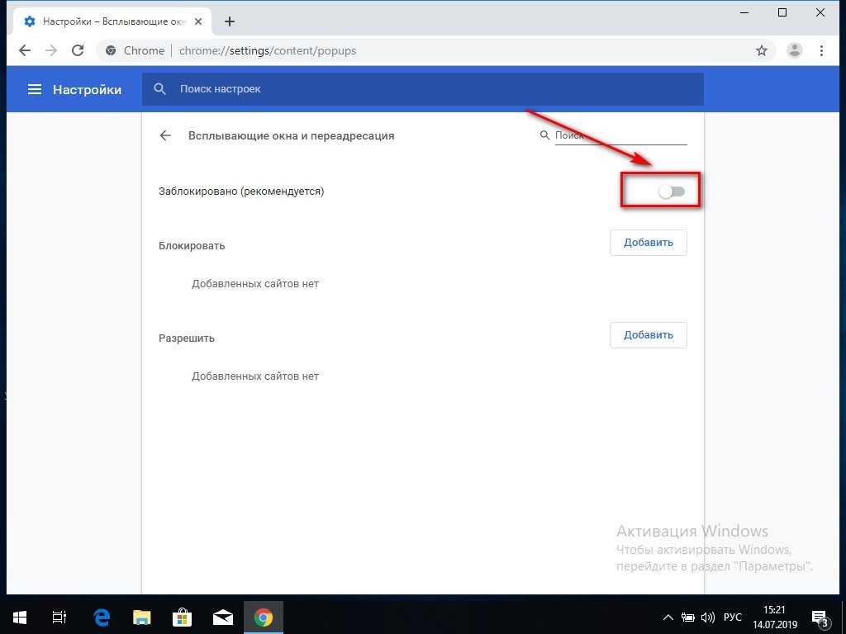The width and height of the screenshot is (846, 634).
Task: Open the settings hamburger menu
Action: (35, 89)
